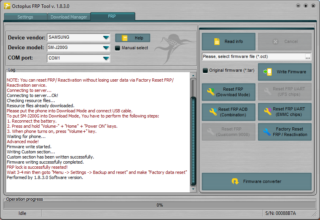Click the Reset FRP Download Mode wrench icon
Image resolution: width=320 pixels, height=220 pixels.
click(x=211, y=92)
